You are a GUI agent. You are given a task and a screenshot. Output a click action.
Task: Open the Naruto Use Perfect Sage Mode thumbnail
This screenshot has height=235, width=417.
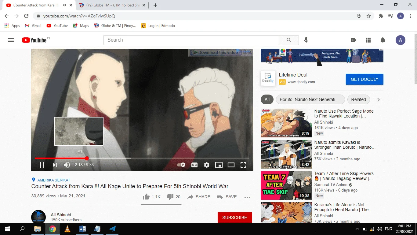(286, 123)
